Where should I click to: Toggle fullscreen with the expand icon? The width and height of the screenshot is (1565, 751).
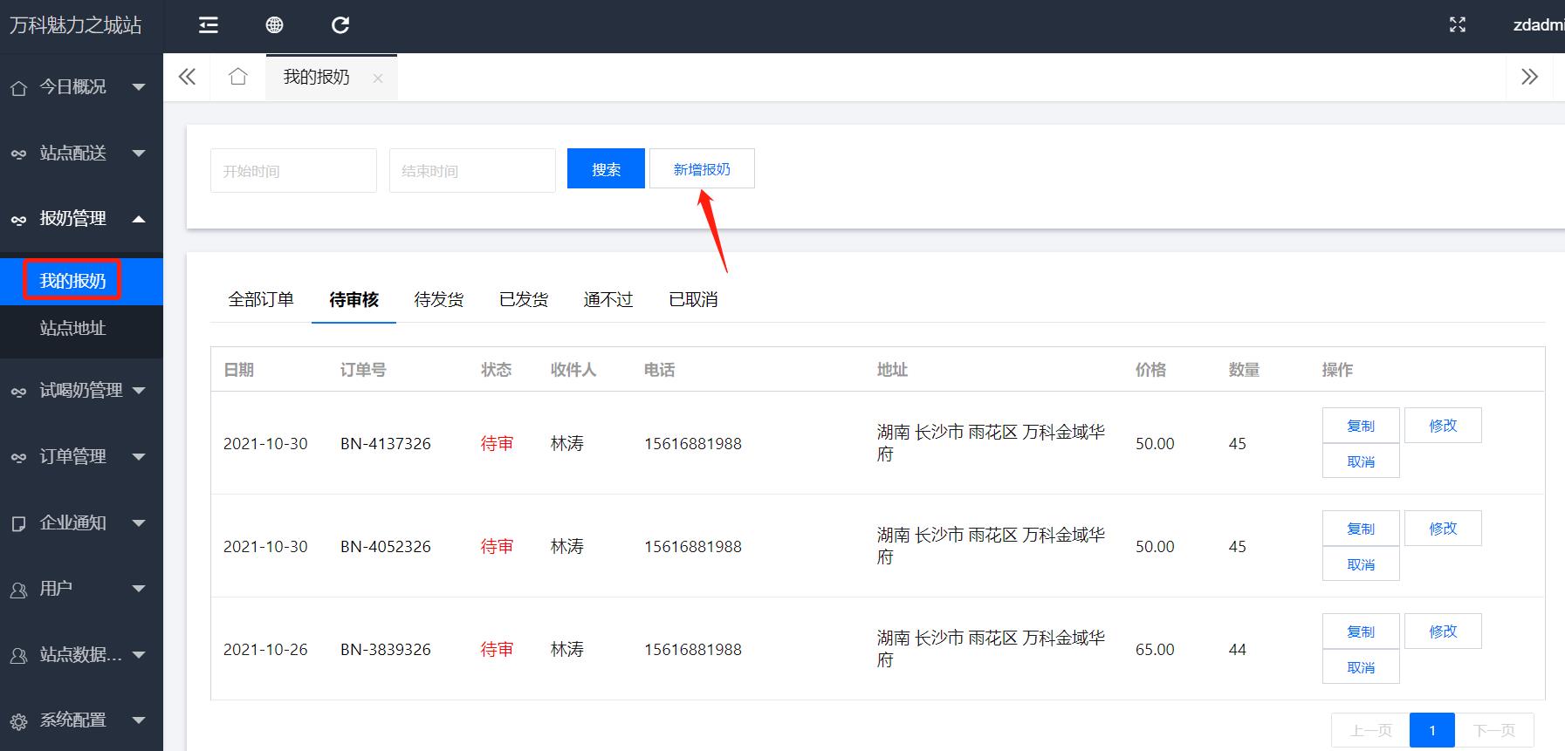1457,25
